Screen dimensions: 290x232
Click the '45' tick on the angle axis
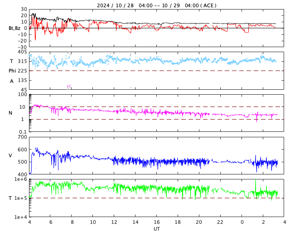(x=24, y=90)
